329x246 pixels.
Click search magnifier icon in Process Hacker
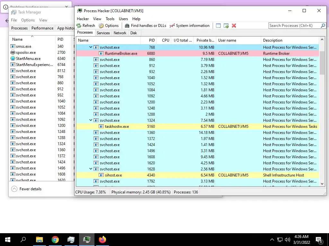323,26
